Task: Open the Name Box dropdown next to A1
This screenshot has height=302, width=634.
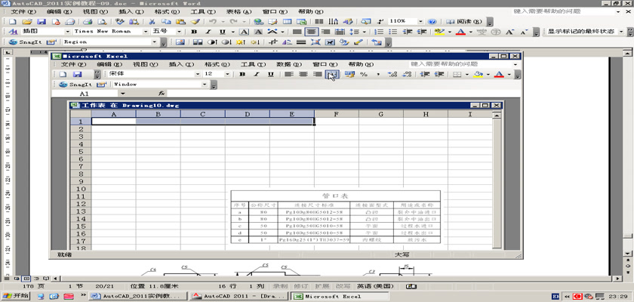Action: (123, 94)
